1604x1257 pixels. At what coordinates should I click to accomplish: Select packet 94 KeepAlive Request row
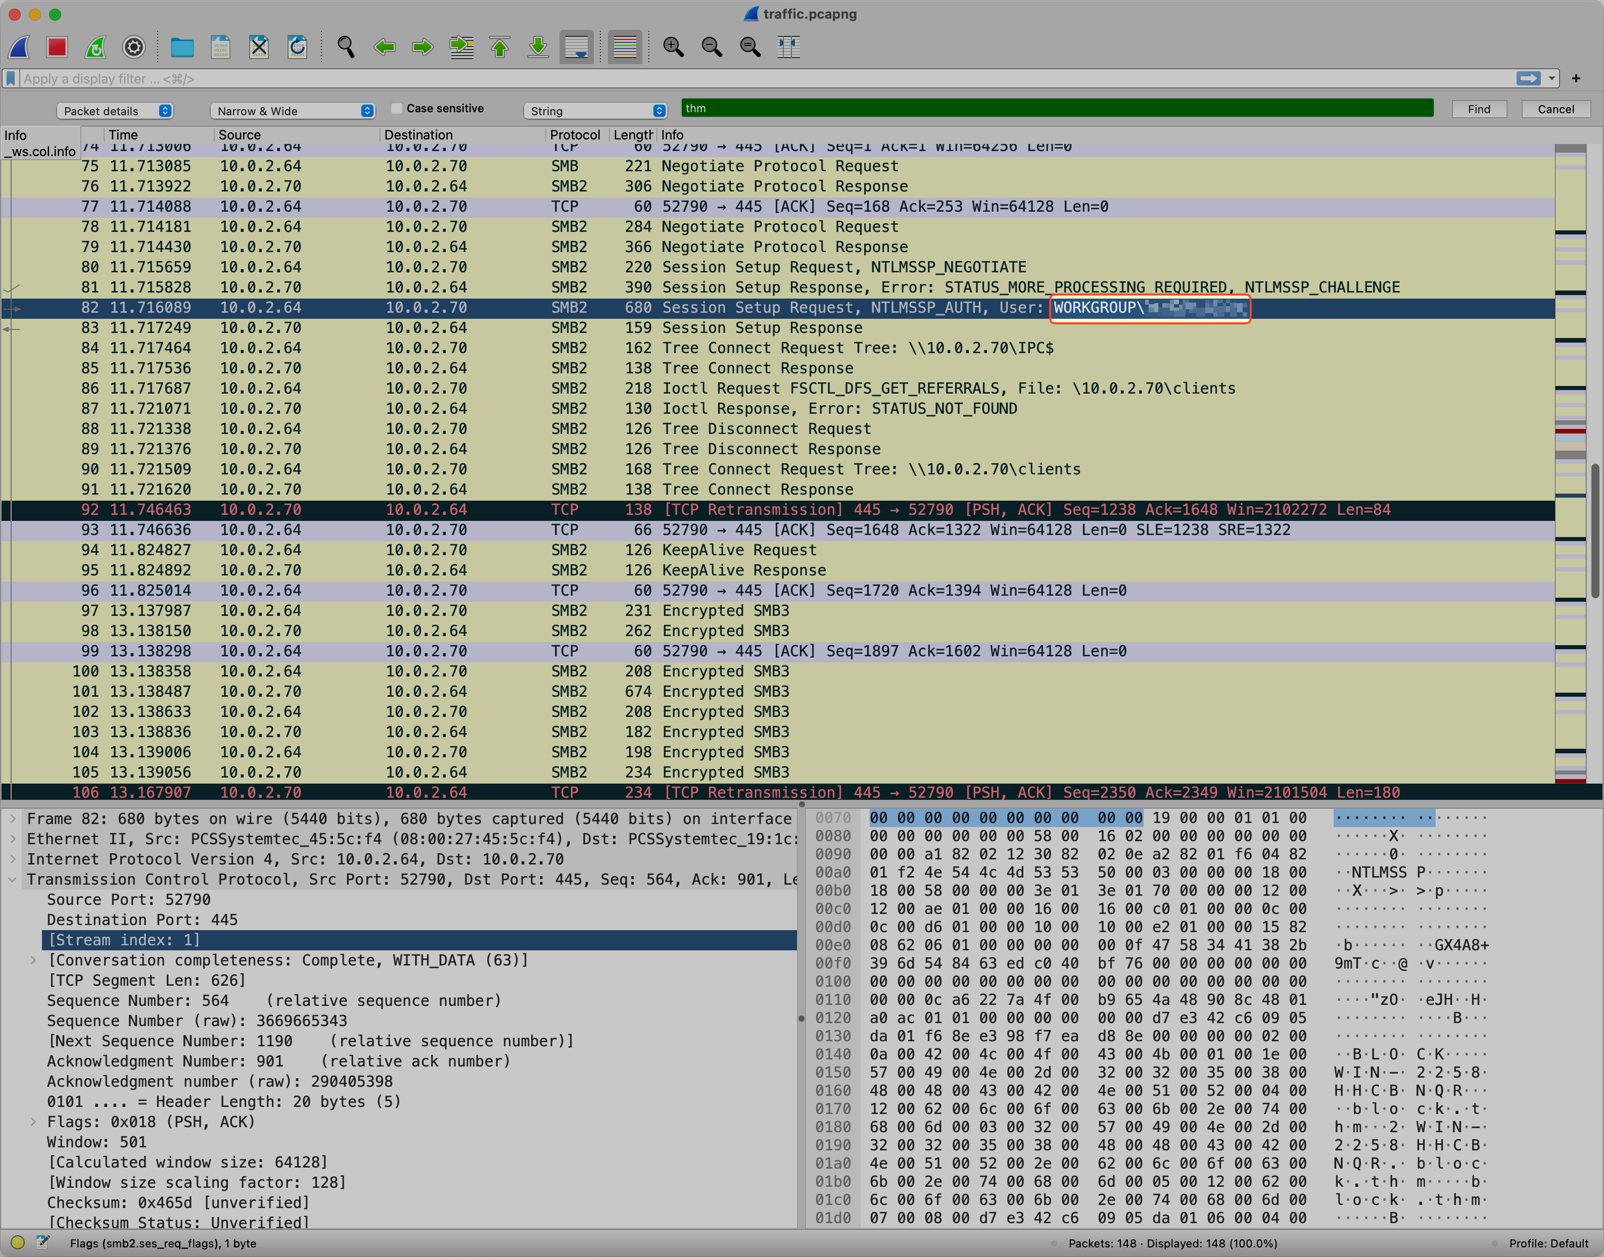778,550
